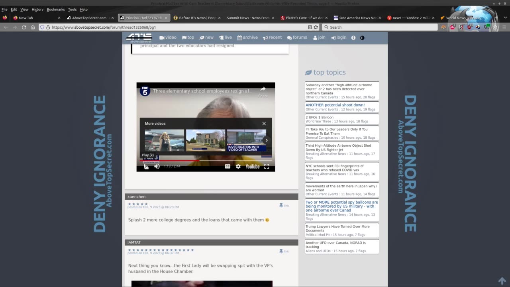This screenshot has width=510, height=287.
Task: Open the building exterior video thumbnail
Action: click(206, 140)
